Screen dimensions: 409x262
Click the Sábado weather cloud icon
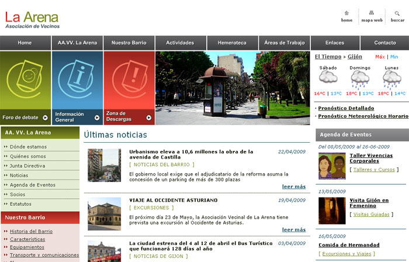[x=328, y=79]
